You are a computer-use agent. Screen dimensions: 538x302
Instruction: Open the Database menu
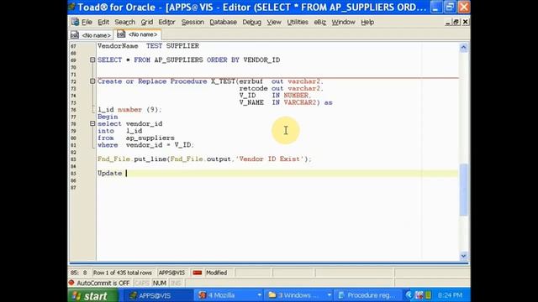point(223,22)
